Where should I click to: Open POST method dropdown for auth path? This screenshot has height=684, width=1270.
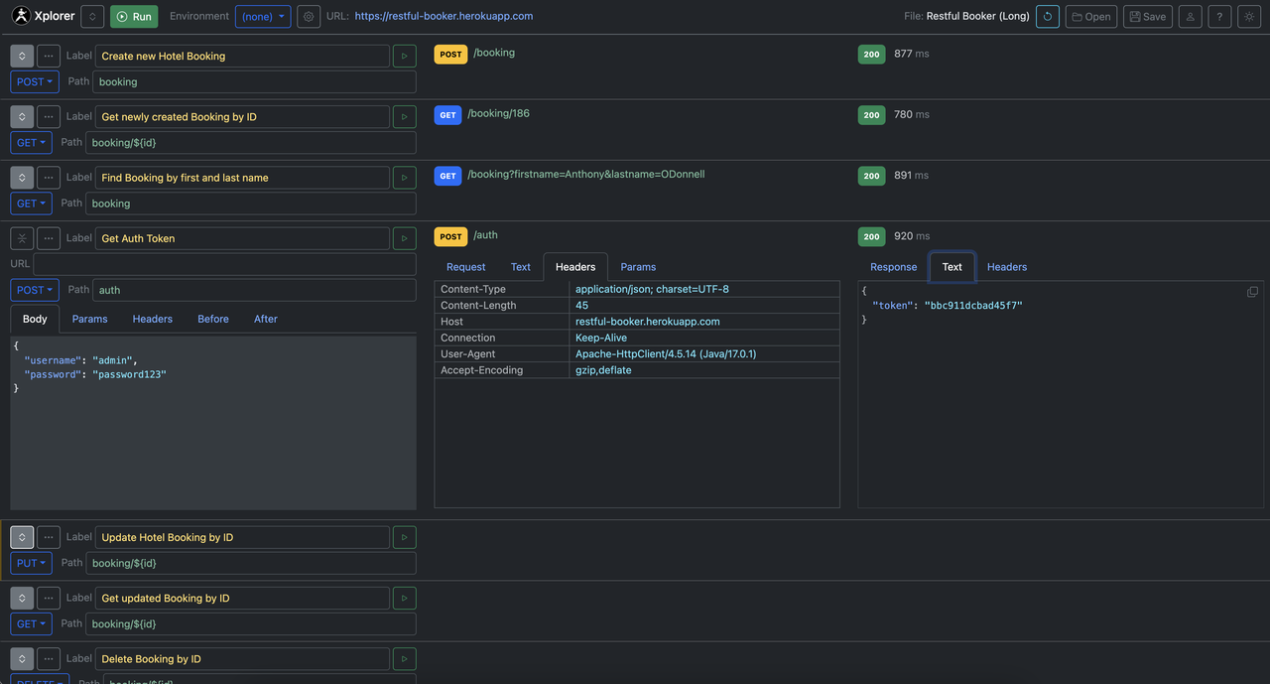pos(35,290)
